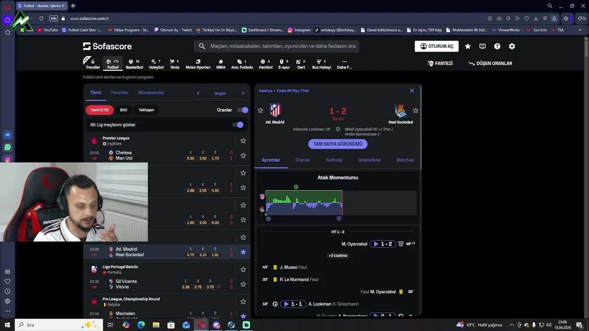
Task: Select the Buz Hokeyi category
Action: (x=322, y=64)
